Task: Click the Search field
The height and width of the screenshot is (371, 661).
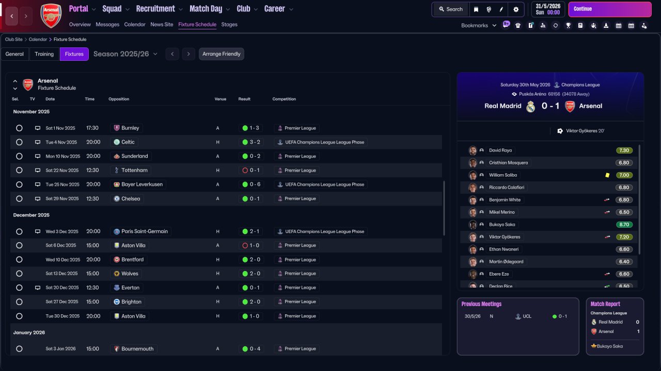Action: [x=450, y=9]
